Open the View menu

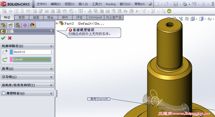click(x=69, y=4)
